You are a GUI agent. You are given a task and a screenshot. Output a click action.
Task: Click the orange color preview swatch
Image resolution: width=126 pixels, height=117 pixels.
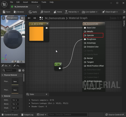(x=36, y=34)
